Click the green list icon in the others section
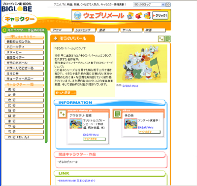Image resolution: width=197 pixels, height=186 pixels. point(117,113)
